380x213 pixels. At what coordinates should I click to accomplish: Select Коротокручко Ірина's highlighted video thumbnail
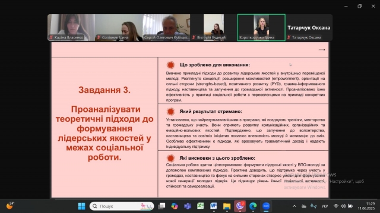click(x=261, y=28)
